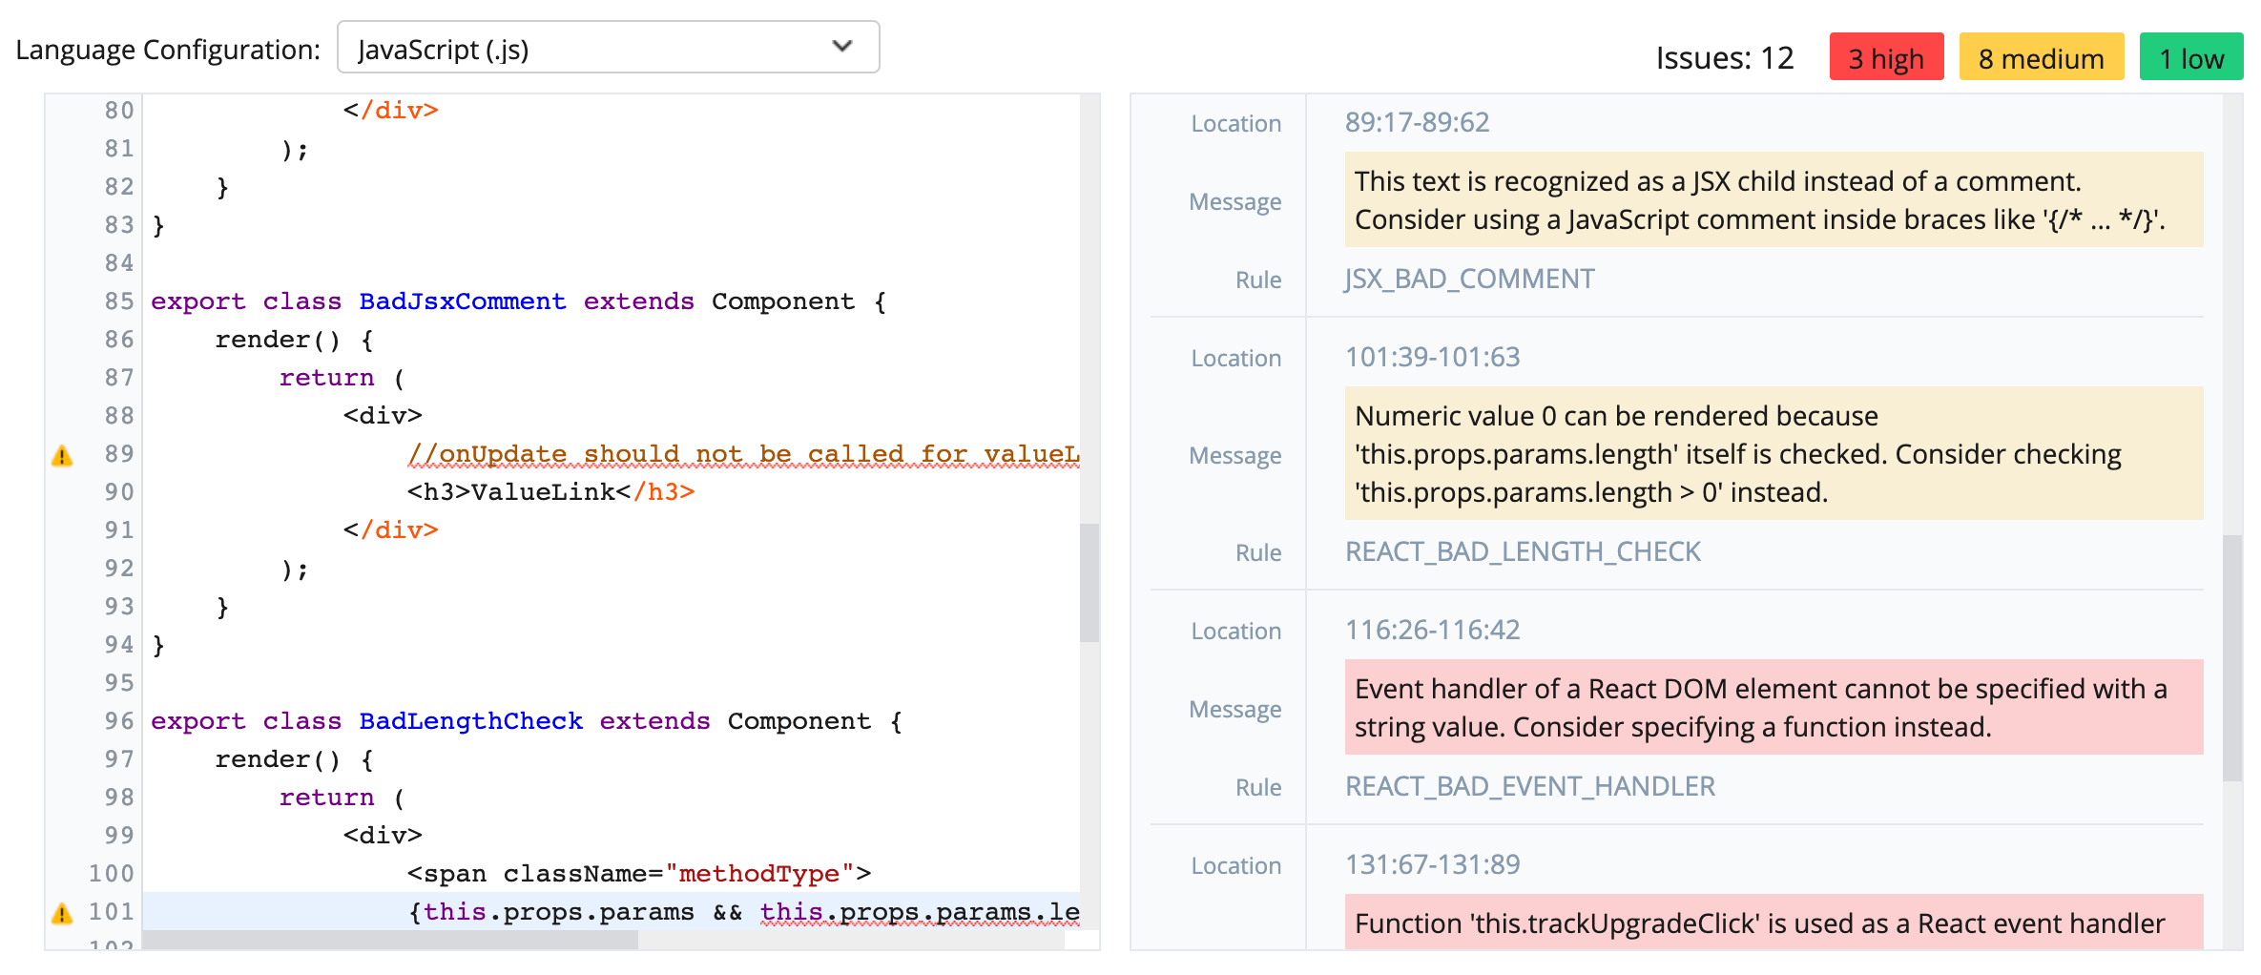2261x975 pixels.
Task: Click render() on line 86
Action: (x=278, y=340)
